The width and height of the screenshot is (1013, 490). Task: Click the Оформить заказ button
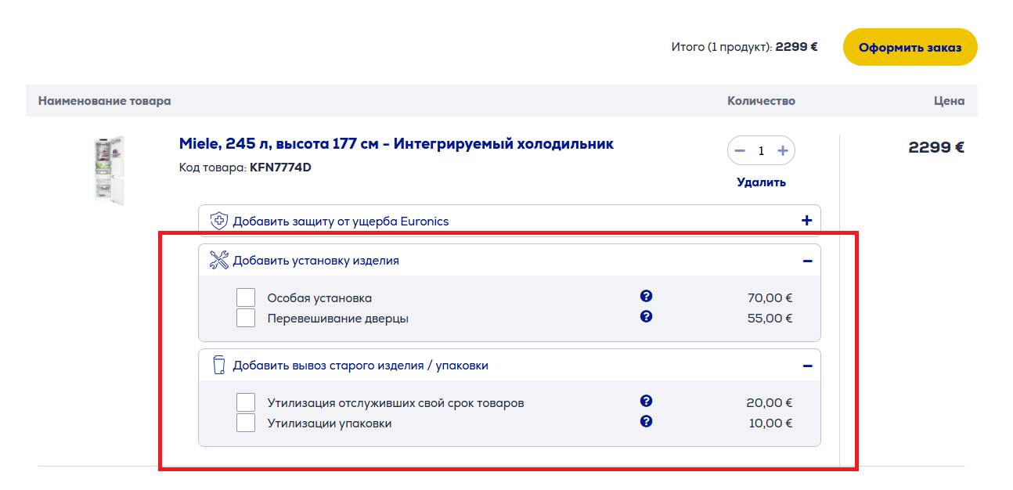pos(910,47)
